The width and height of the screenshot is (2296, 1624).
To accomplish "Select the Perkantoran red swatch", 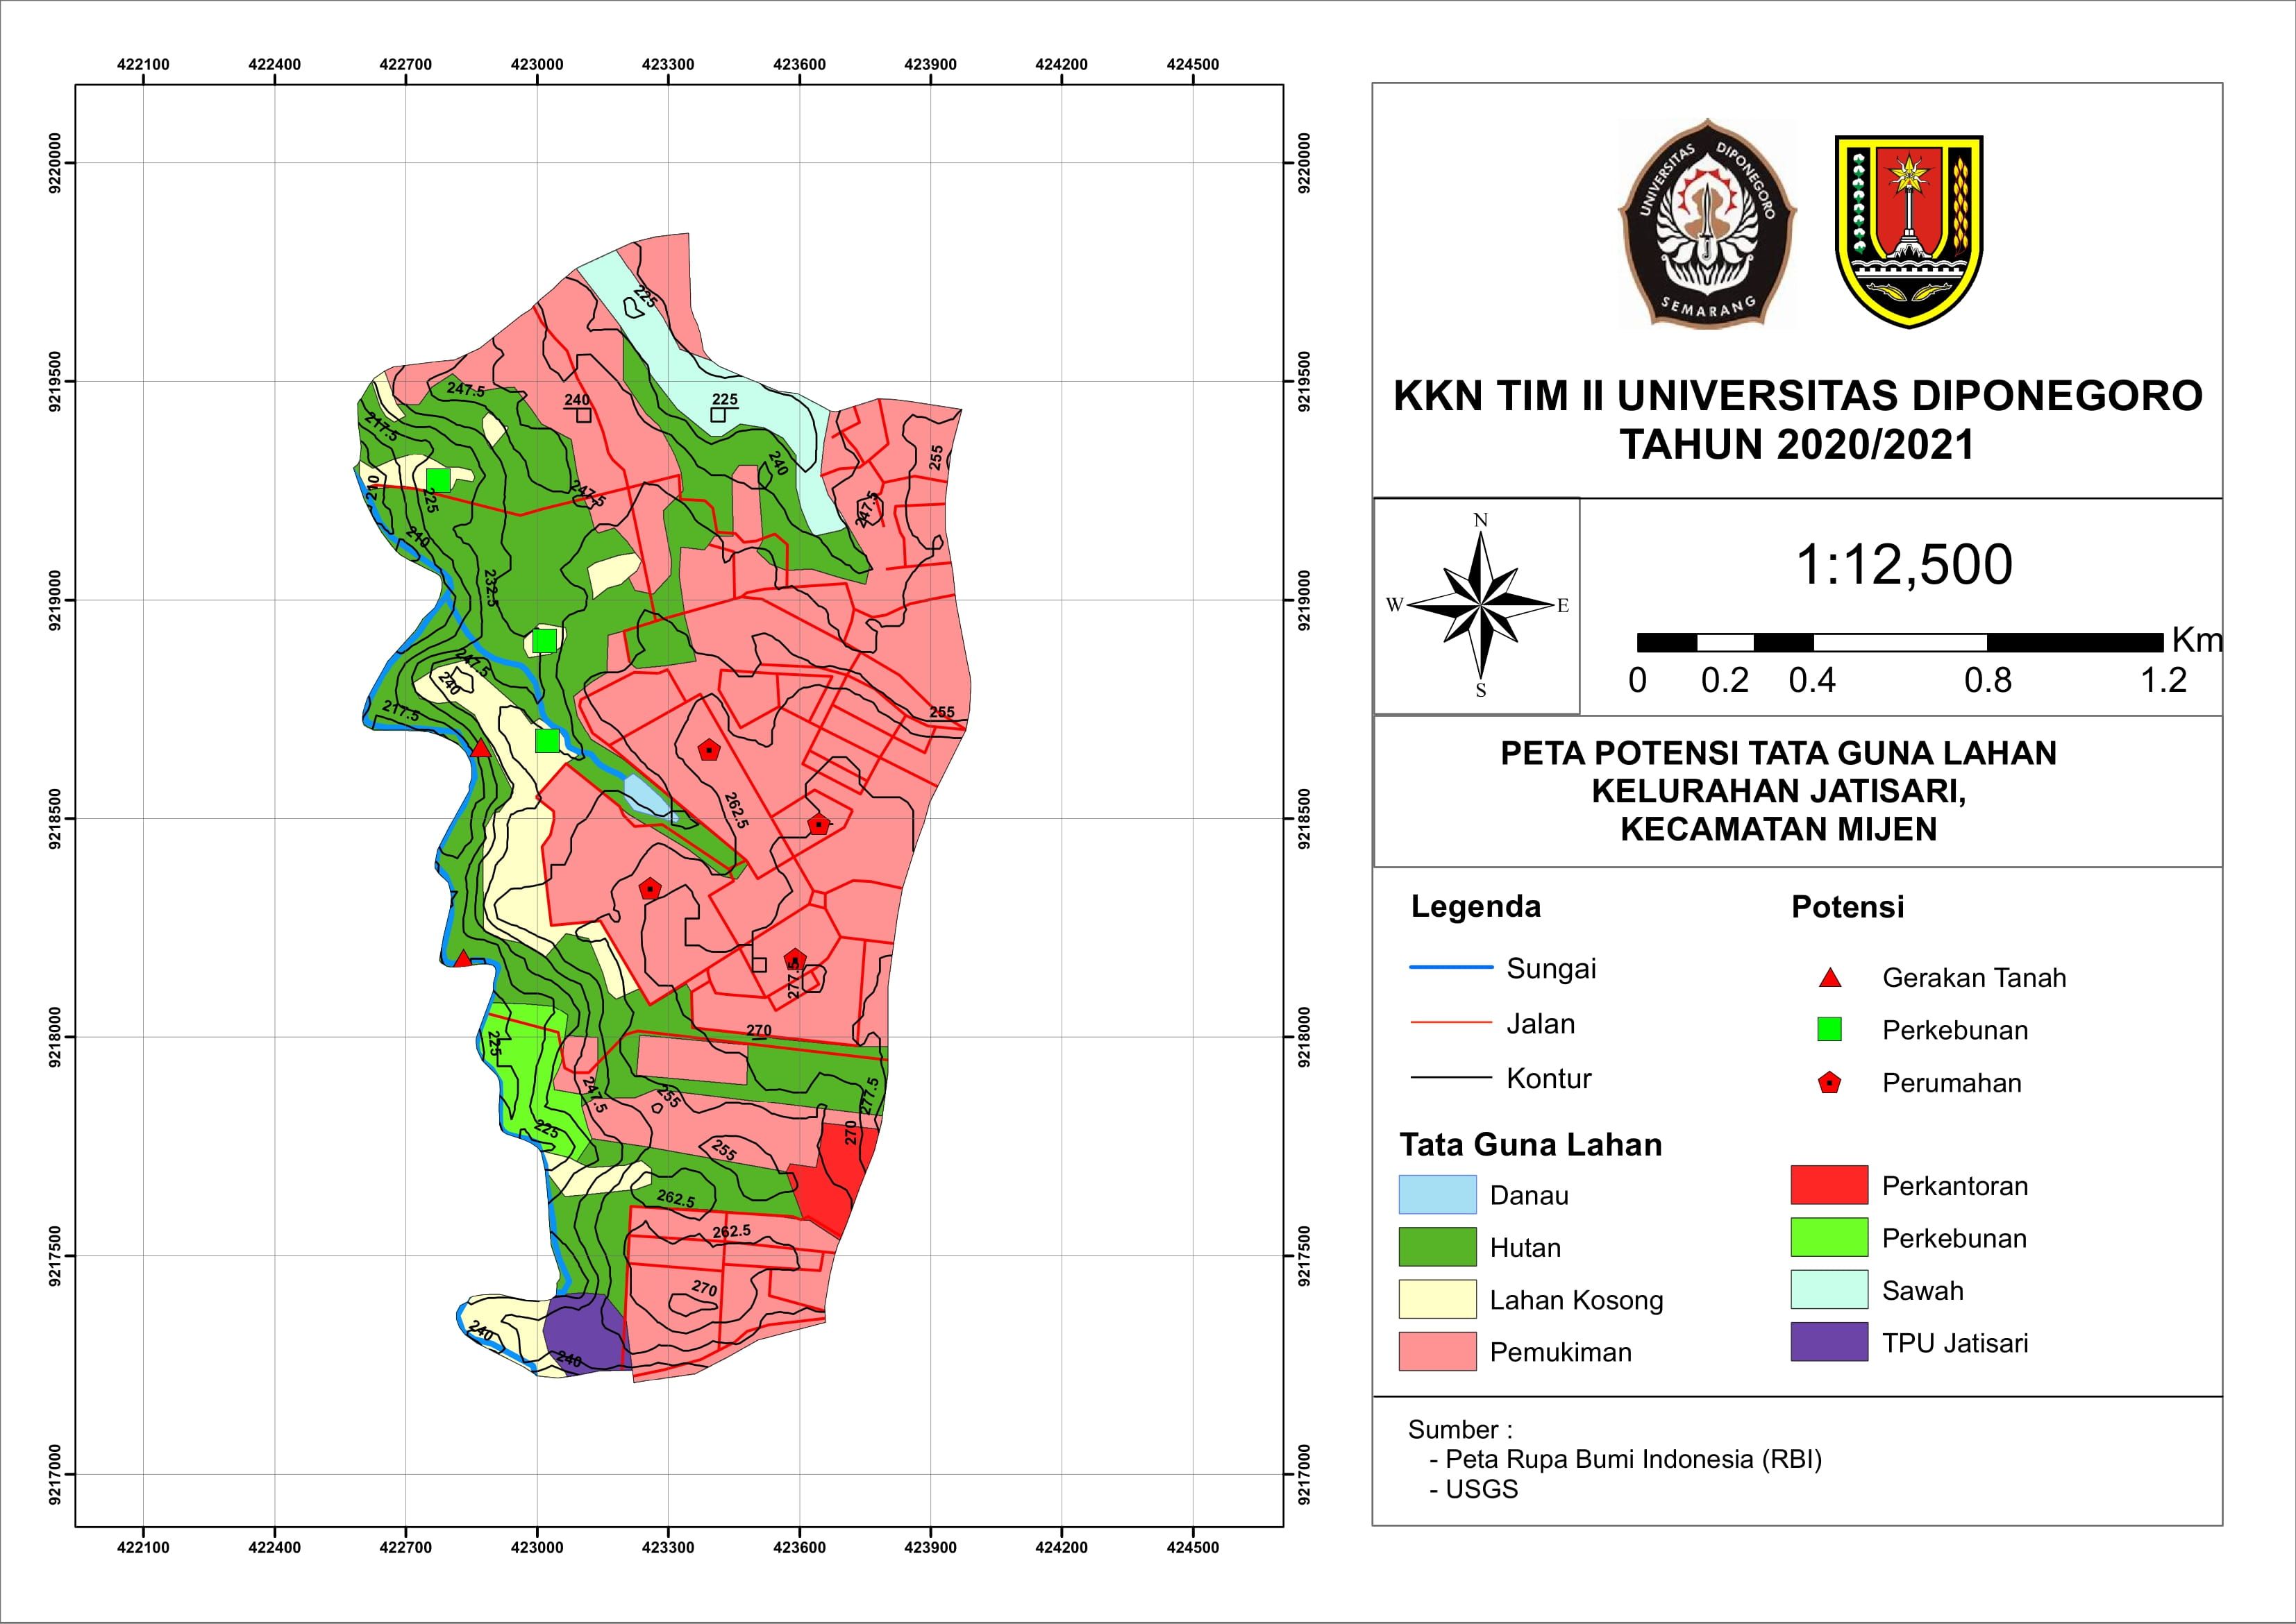I will point(1829,1184).
